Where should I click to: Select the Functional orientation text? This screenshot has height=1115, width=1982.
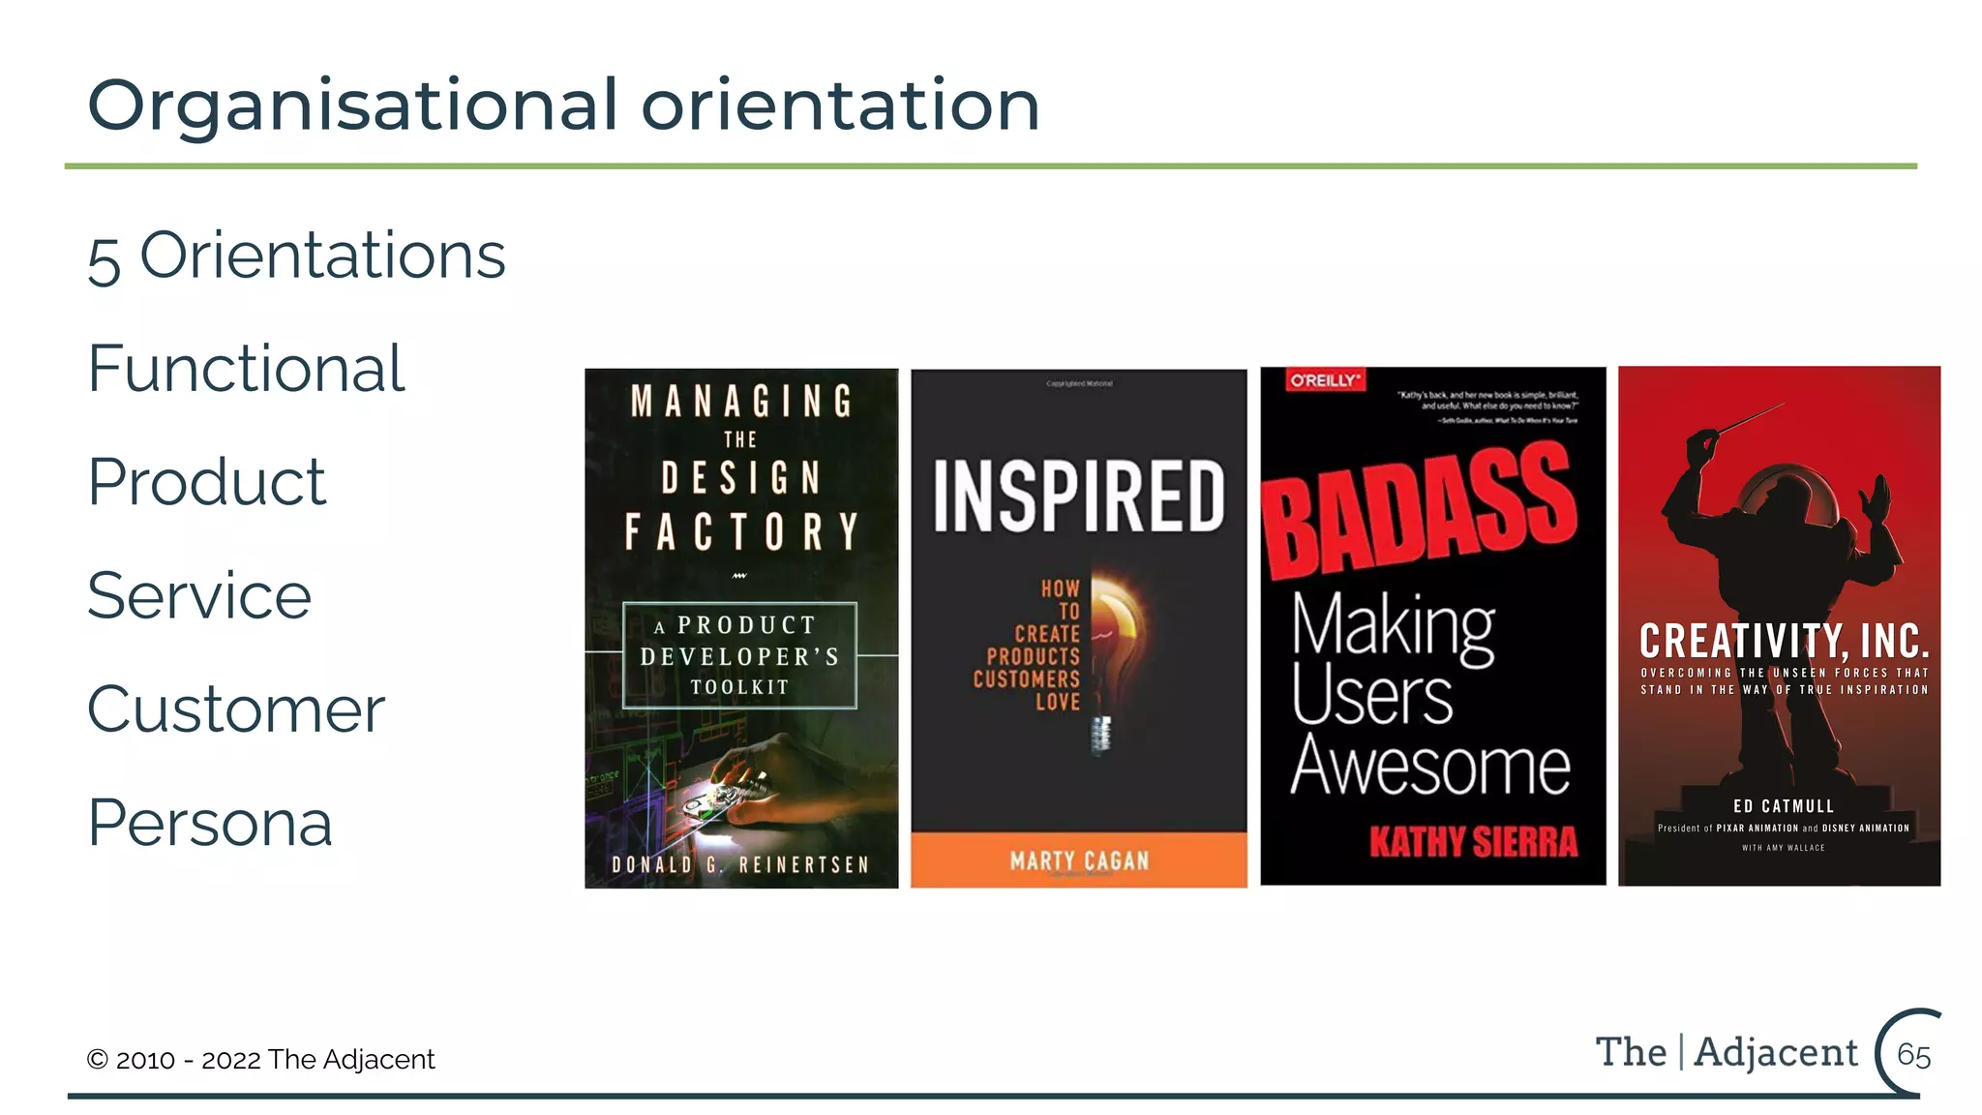[x=246, y=369]
